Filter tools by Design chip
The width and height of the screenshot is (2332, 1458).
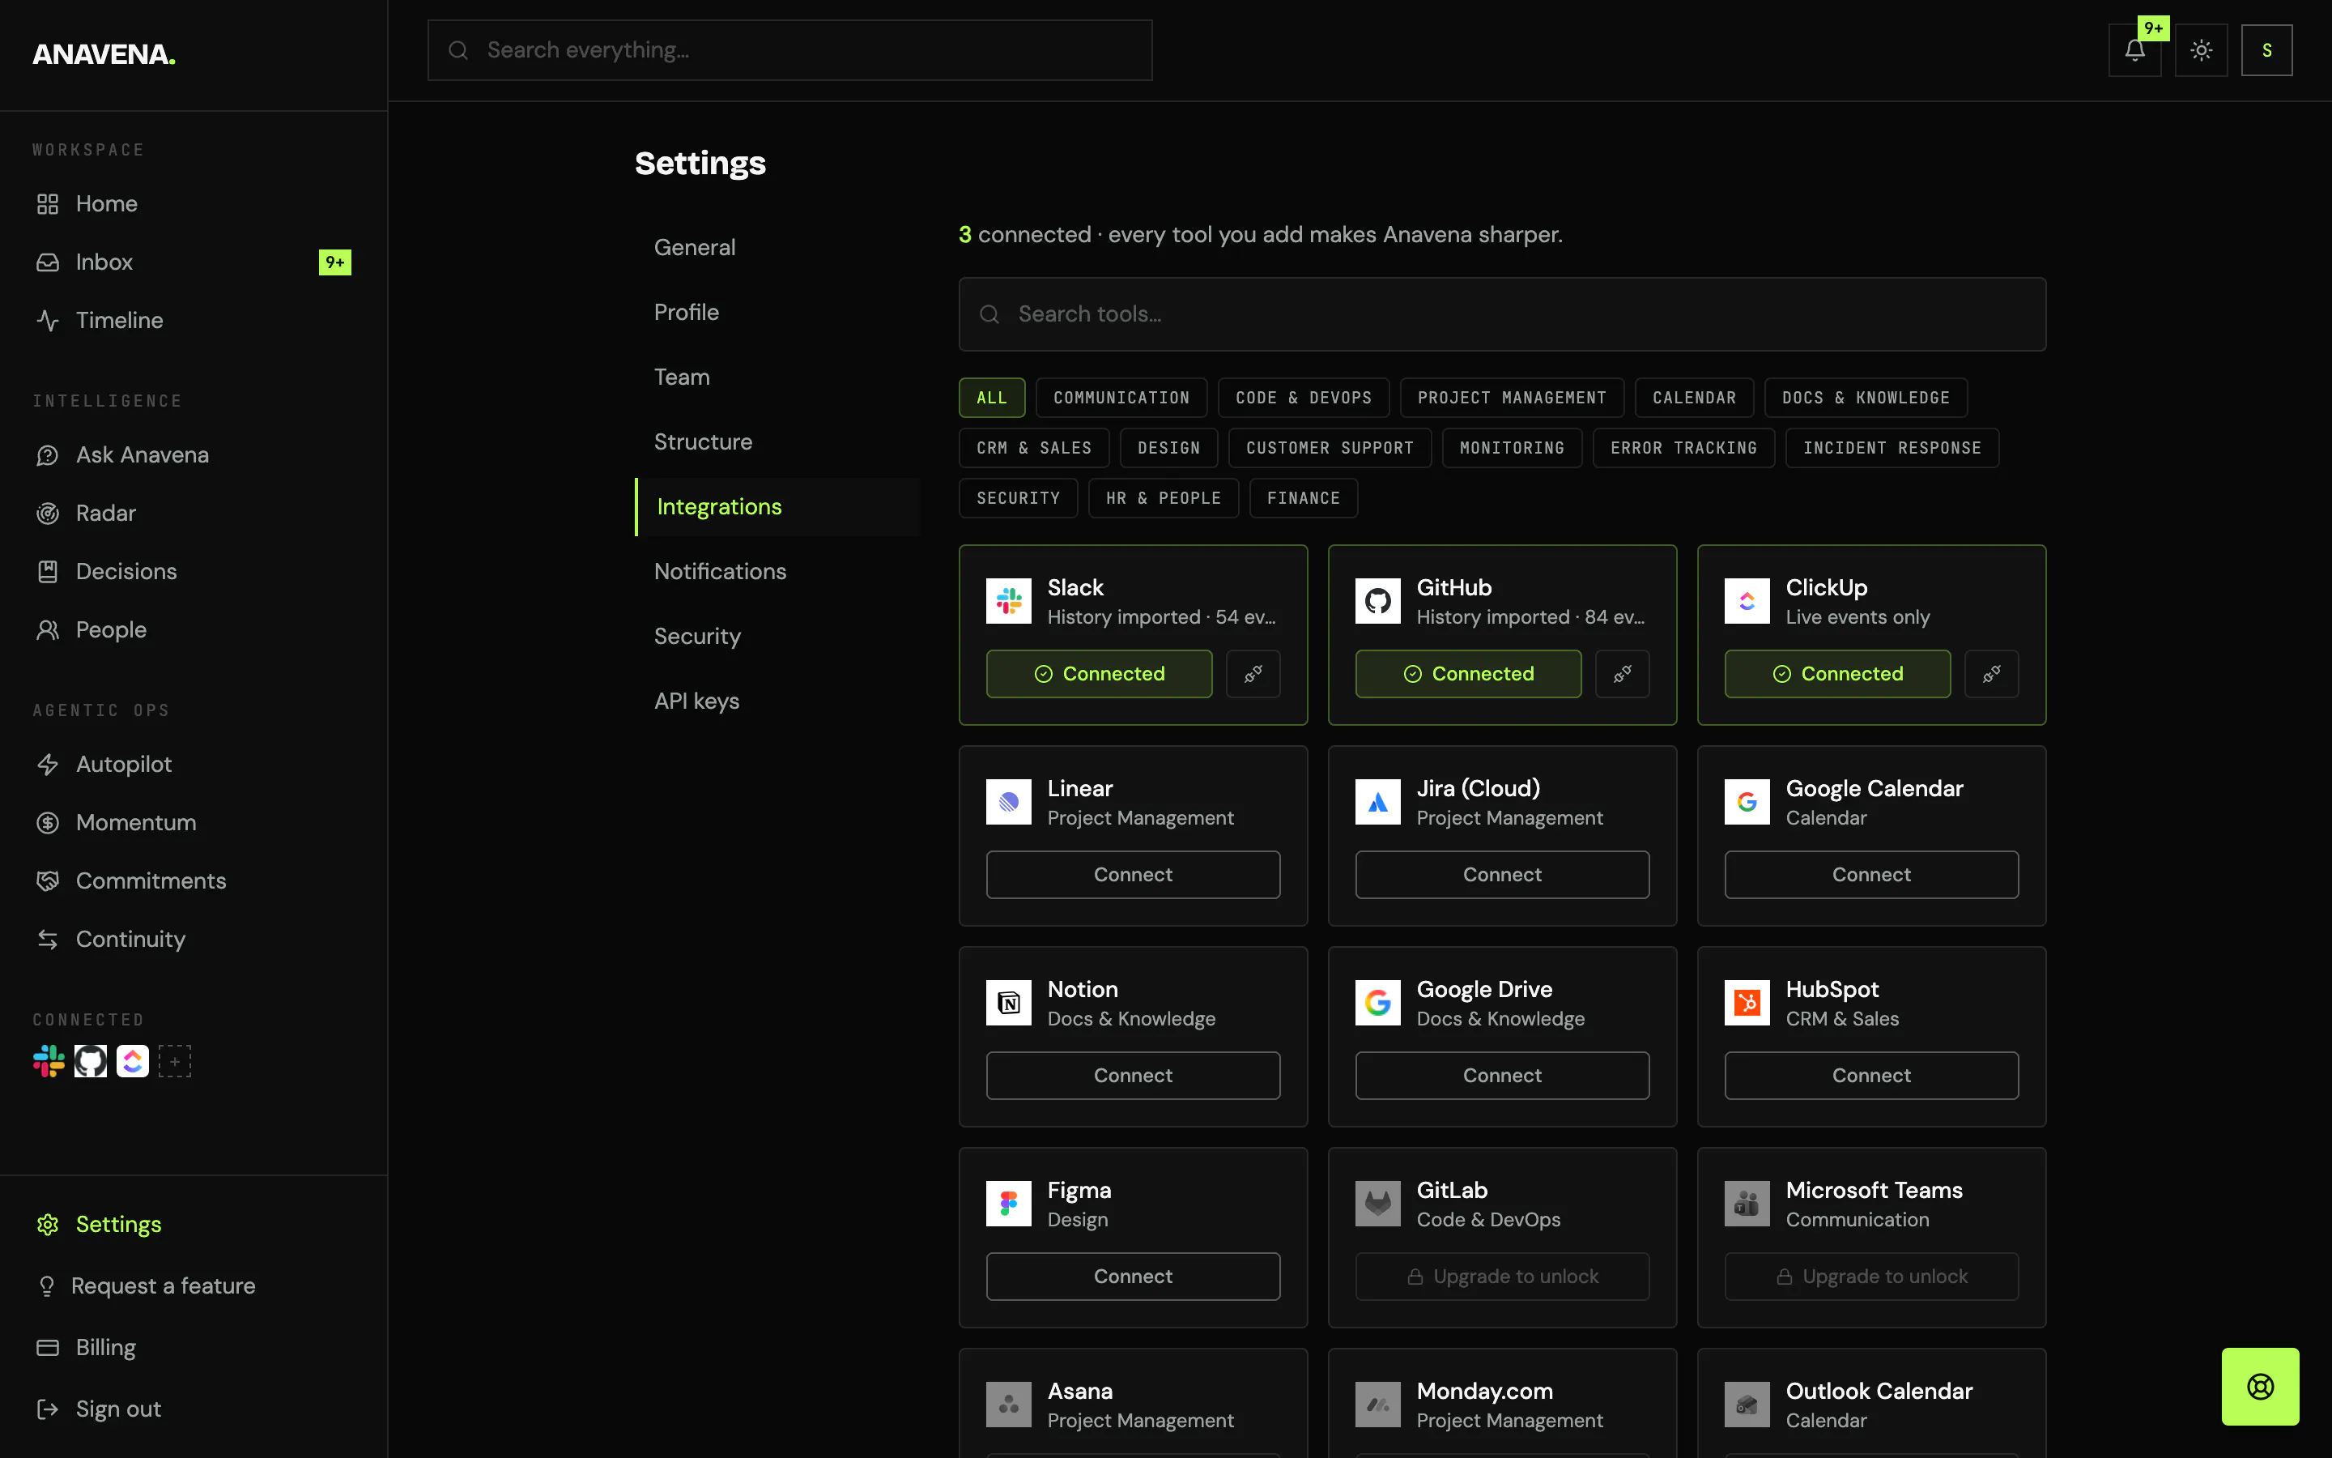[1169, 447]
